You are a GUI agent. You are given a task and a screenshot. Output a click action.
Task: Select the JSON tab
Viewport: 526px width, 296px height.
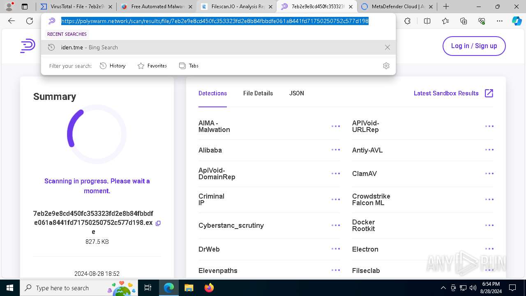click(x=297, y=93)
